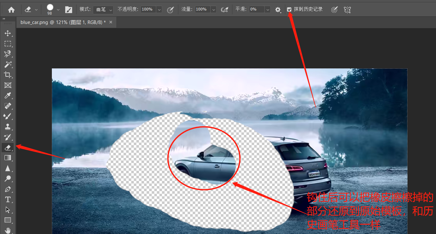Screen dimensions: 436x234
Task: Expand the toolbar double-arrow at top
Action: click(4, 19)
